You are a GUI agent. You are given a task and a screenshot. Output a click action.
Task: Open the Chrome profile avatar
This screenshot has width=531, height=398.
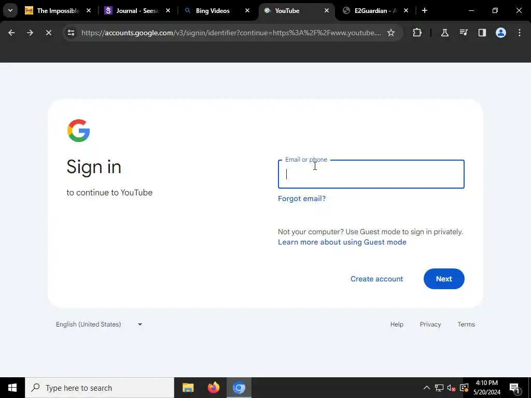(501, 33)
